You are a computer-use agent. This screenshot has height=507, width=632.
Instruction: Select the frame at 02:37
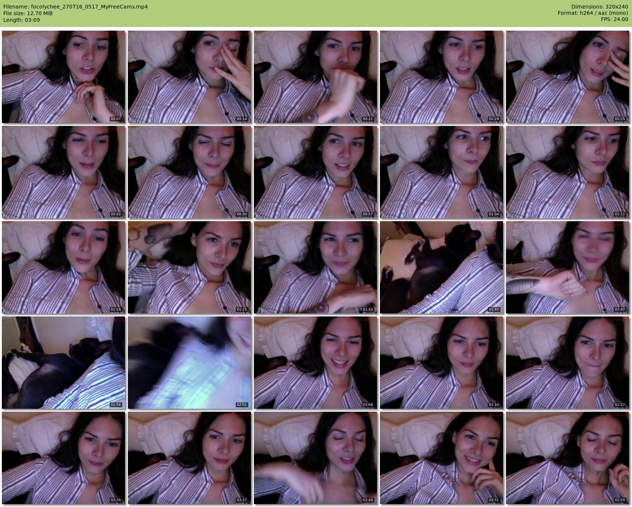point(190,458)
